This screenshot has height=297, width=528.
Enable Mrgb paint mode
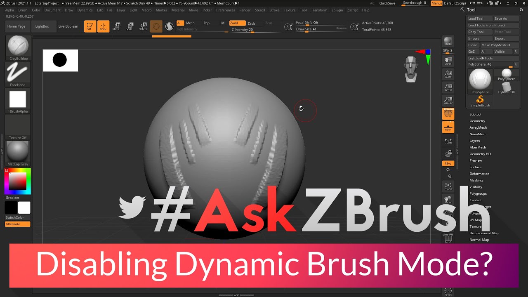(x=190, y=23)
